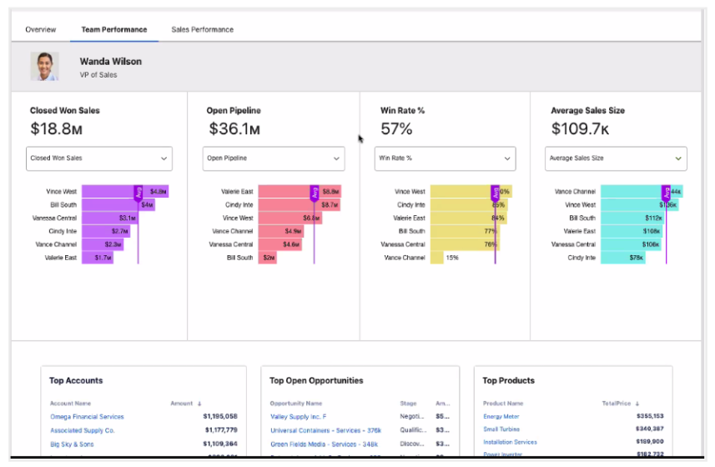The width and height of the screenshot is (715, 467).
Task: Sort Top Products by TotalPrice arrow
Action: 637,404
